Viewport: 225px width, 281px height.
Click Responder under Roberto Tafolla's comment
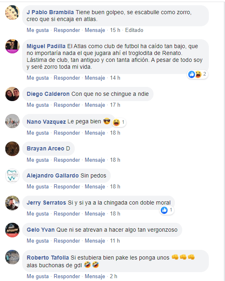[67, 276]
